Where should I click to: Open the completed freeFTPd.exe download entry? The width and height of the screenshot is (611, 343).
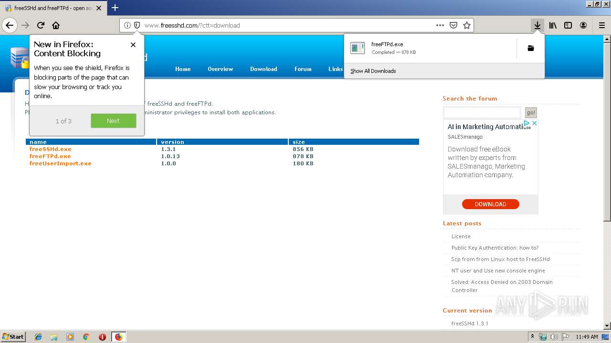click(x=431, y=48)
